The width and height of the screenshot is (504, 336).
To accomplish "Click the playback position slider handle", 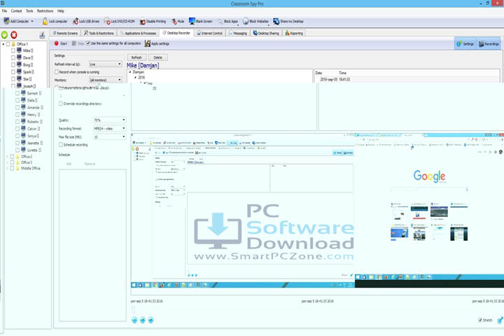I will [x=134, y=309].
